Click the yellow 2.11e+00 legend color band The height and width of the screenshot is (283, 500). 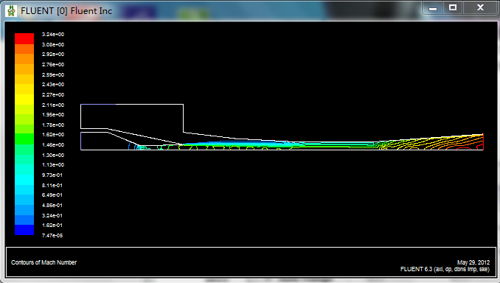(24, 99)
